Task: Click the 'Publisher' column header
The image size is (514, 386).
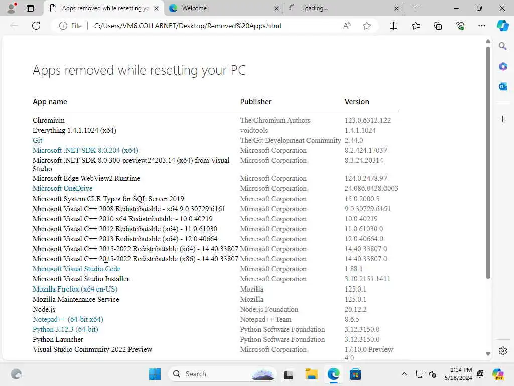Action: pyautogui.click(x=255, y=102)
